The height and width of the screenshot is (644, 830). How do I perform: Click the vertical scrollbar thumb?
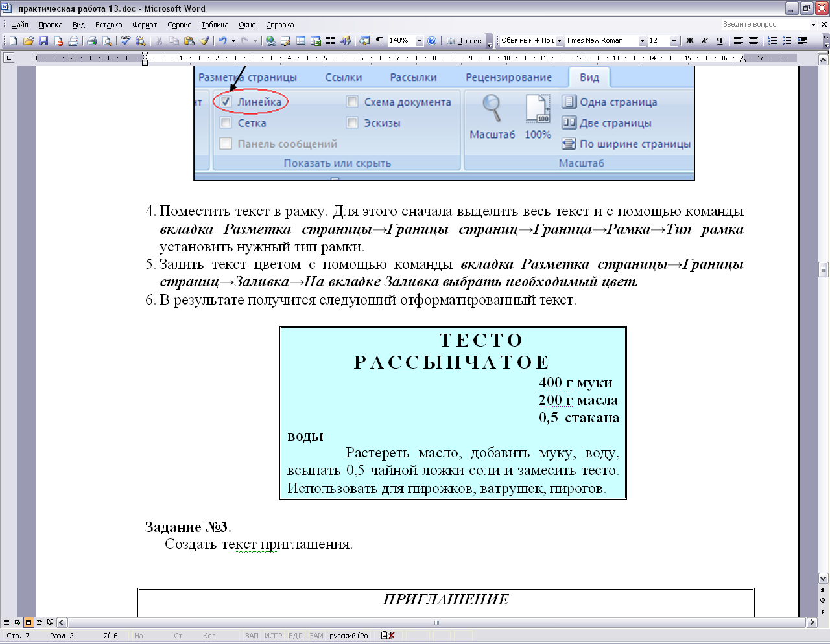824,270
